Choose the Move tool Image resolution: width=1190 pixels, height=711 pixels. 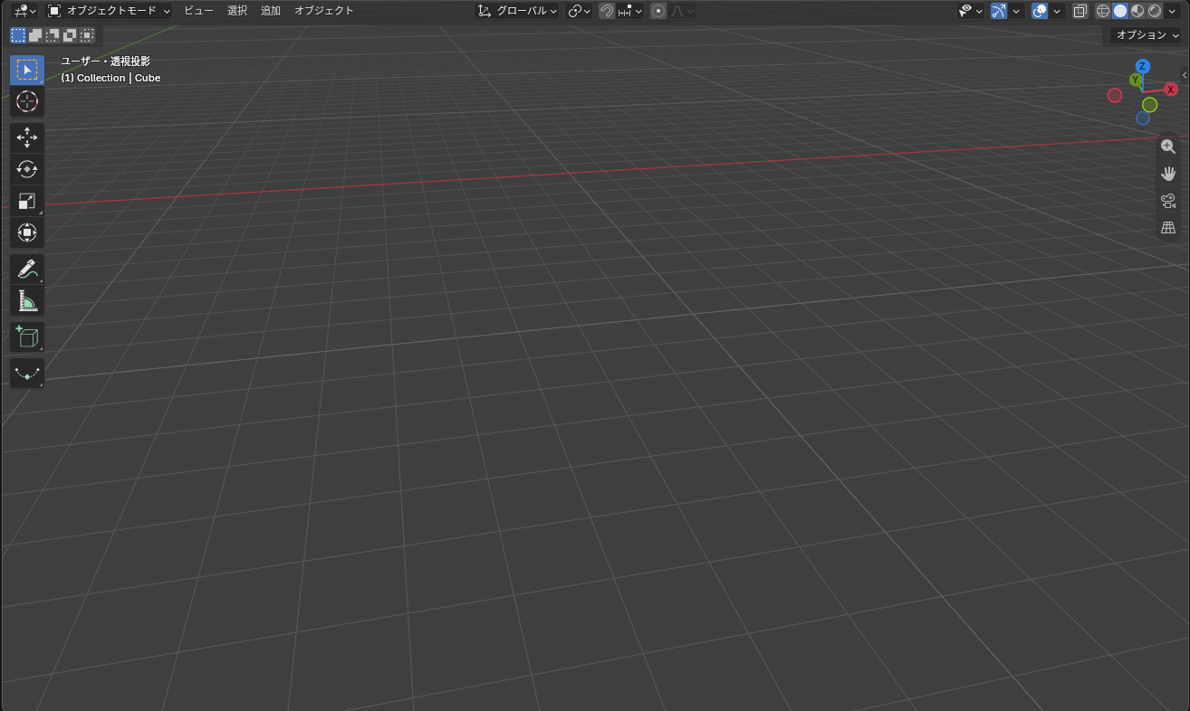27,137
